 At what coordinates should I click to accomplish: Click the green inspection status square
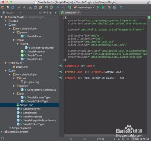[149, 18]
